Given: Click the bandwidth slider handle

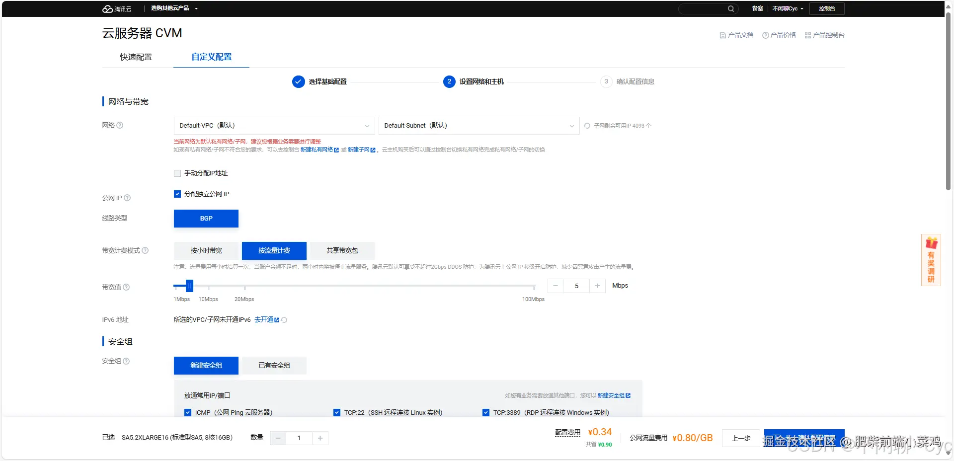Looking at the screenshot, I should [189, 286].
